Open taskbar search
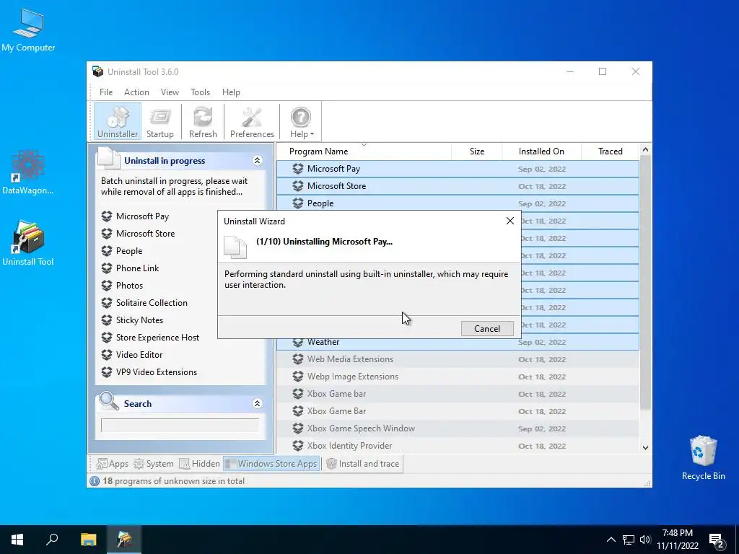Screen dimensions: 739x554 point(52,540)
